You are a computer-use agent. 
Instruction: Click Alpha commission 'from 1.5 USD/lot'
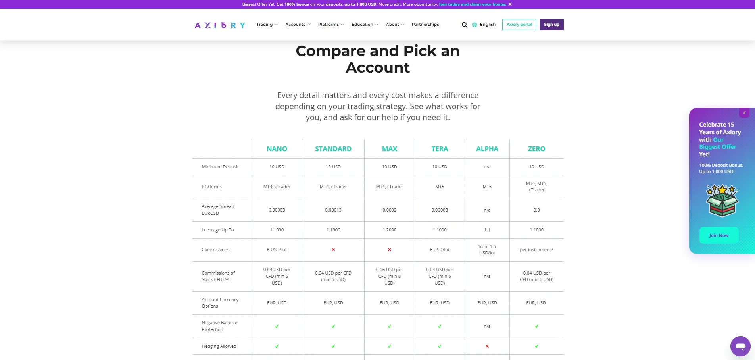click(x=487, y=250)
